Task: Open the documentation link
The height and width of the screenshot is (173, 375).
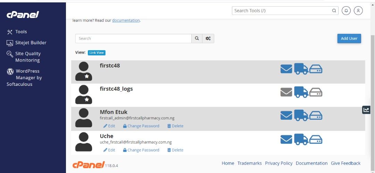Action: click(x=126, y=20)
